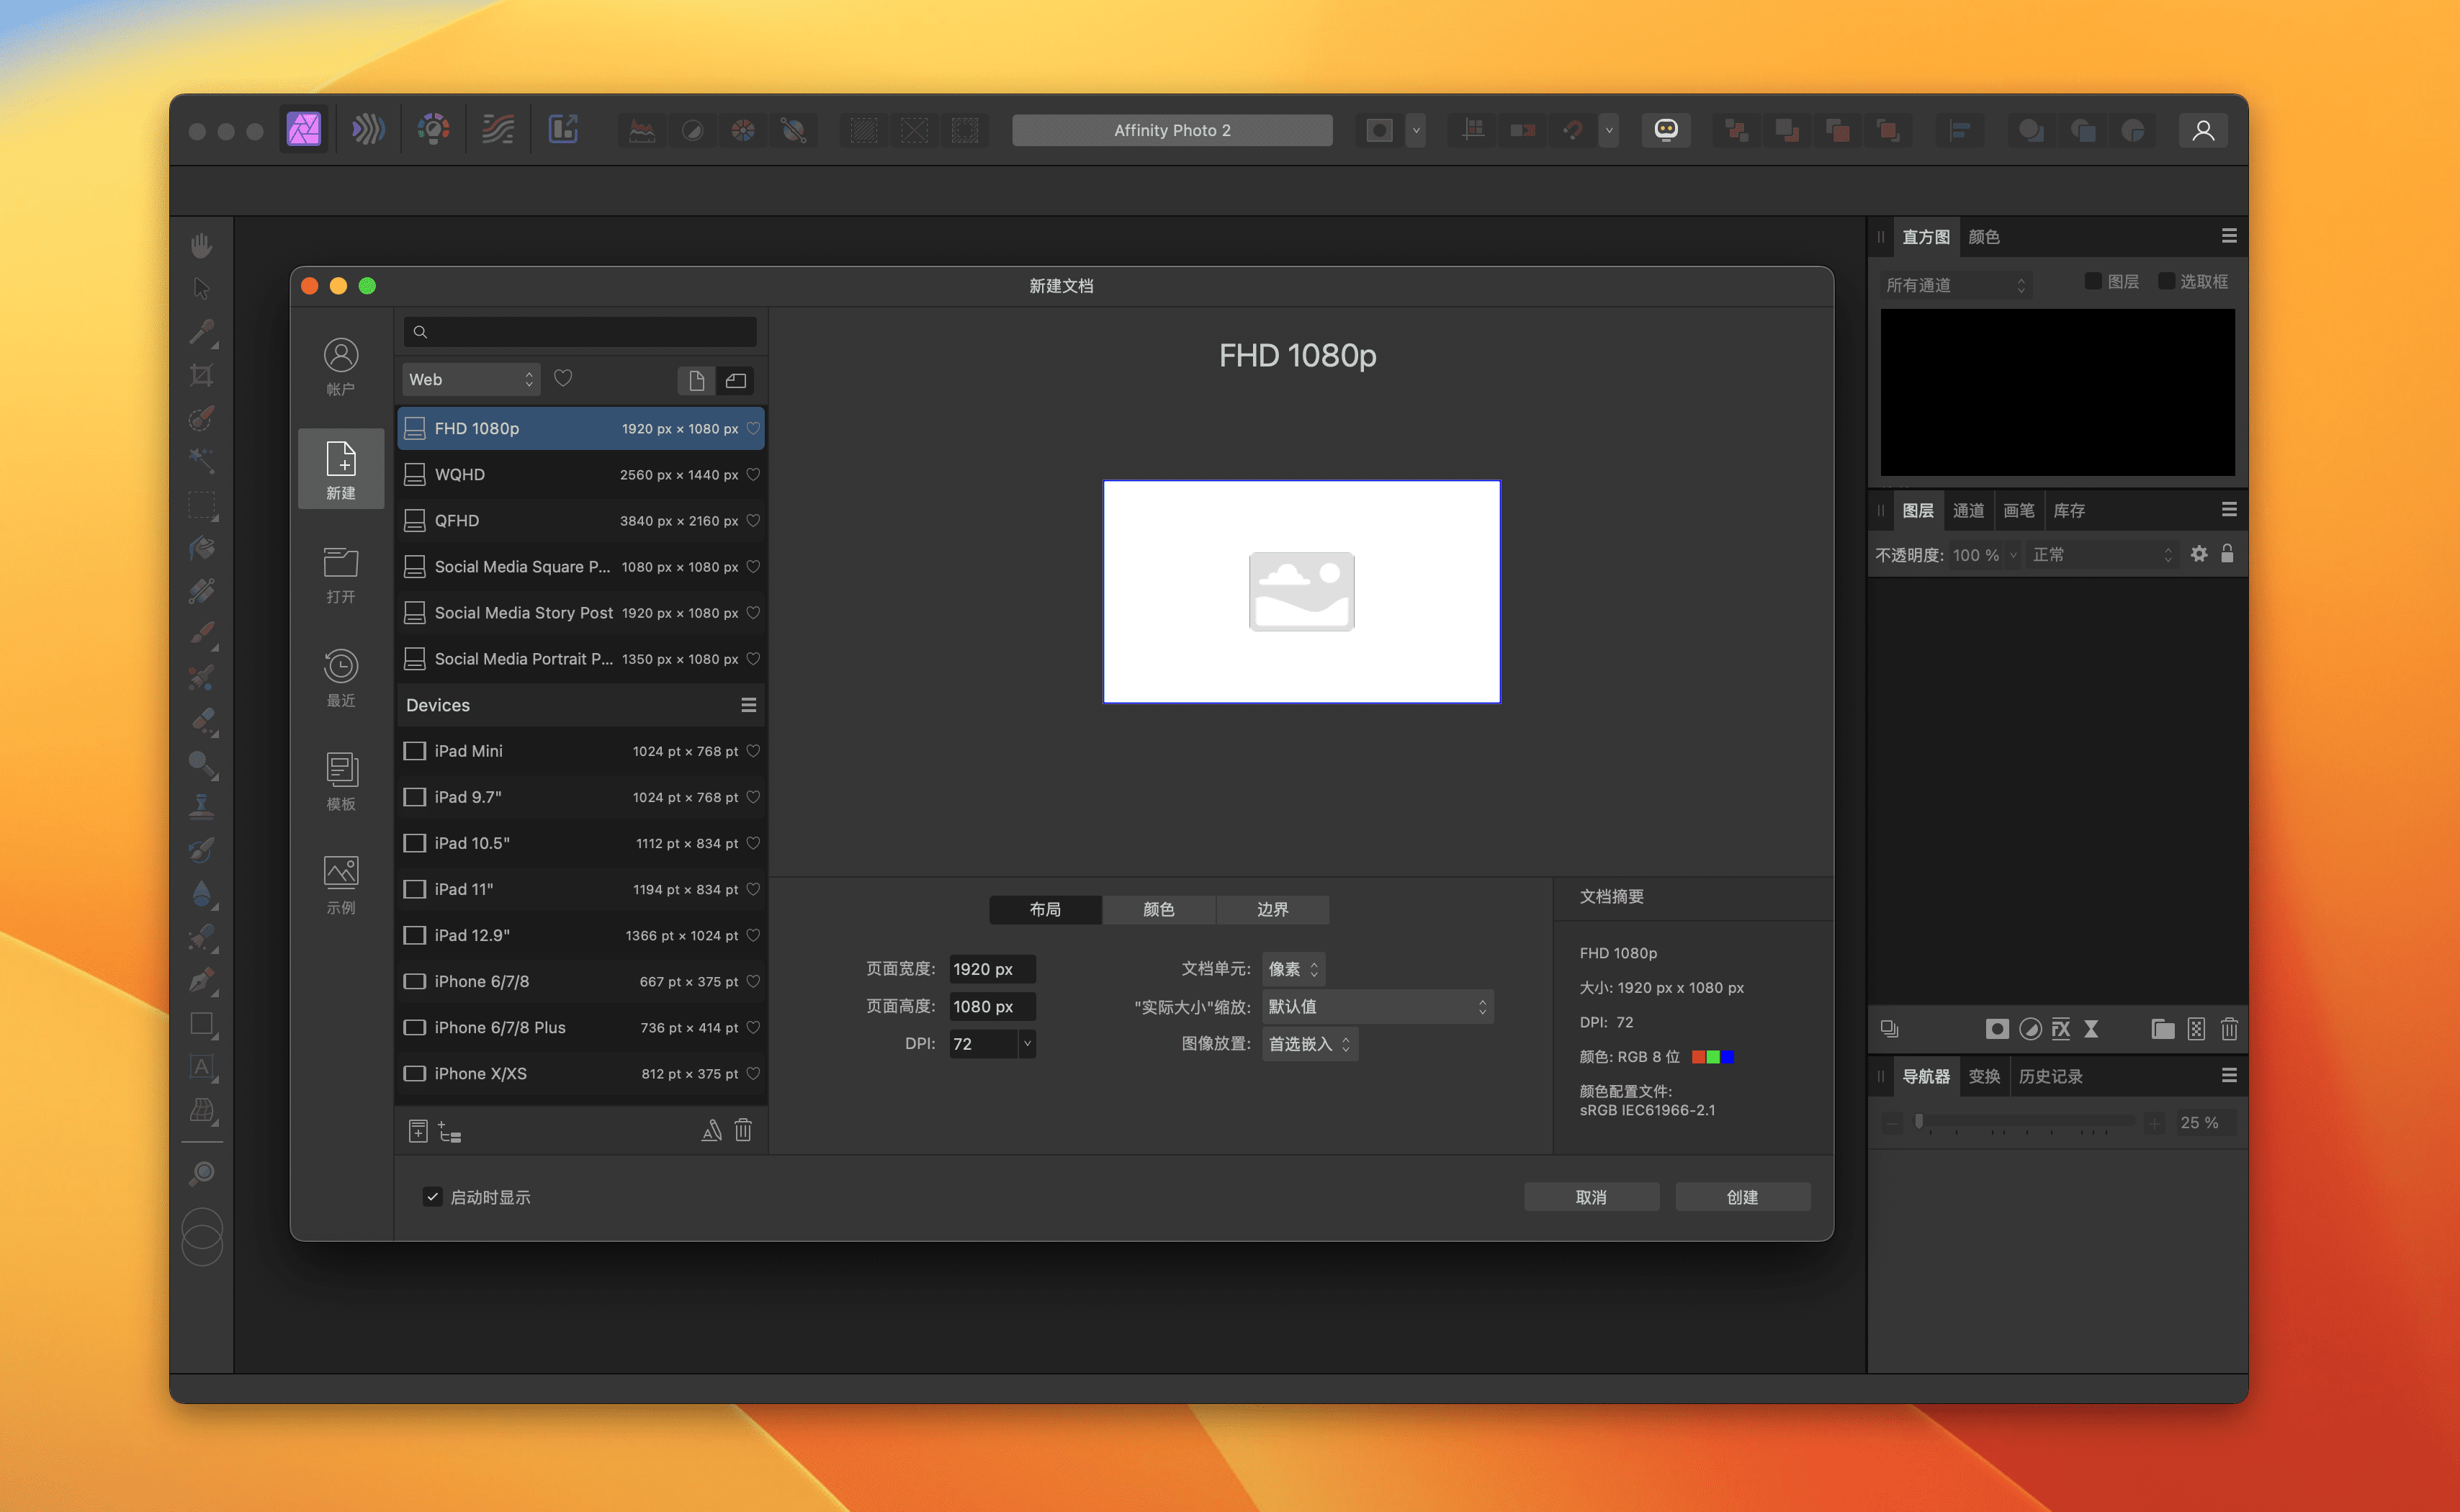Click the trash icon below presets list
Screen dimensions: 2460x1512
pos(743,1130)
